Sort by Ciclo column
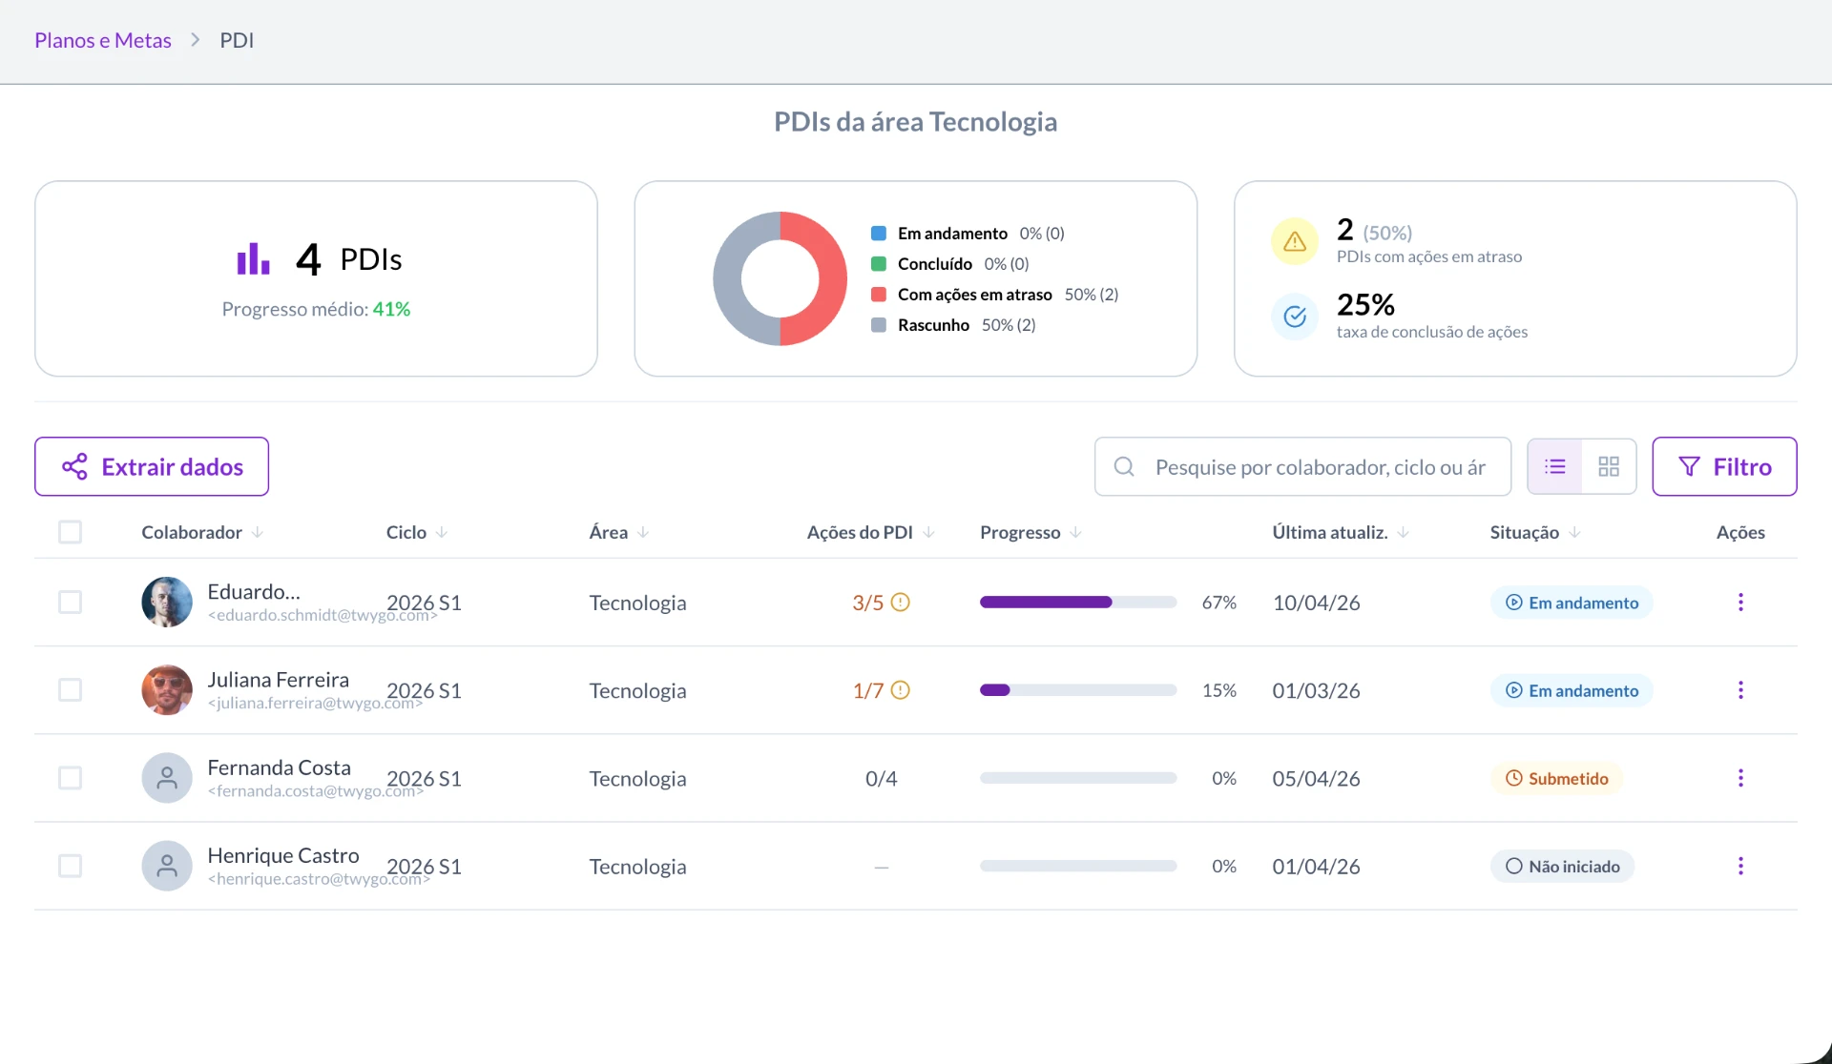The width and height of the screenshot is (1832, 1064). point(417,532)
